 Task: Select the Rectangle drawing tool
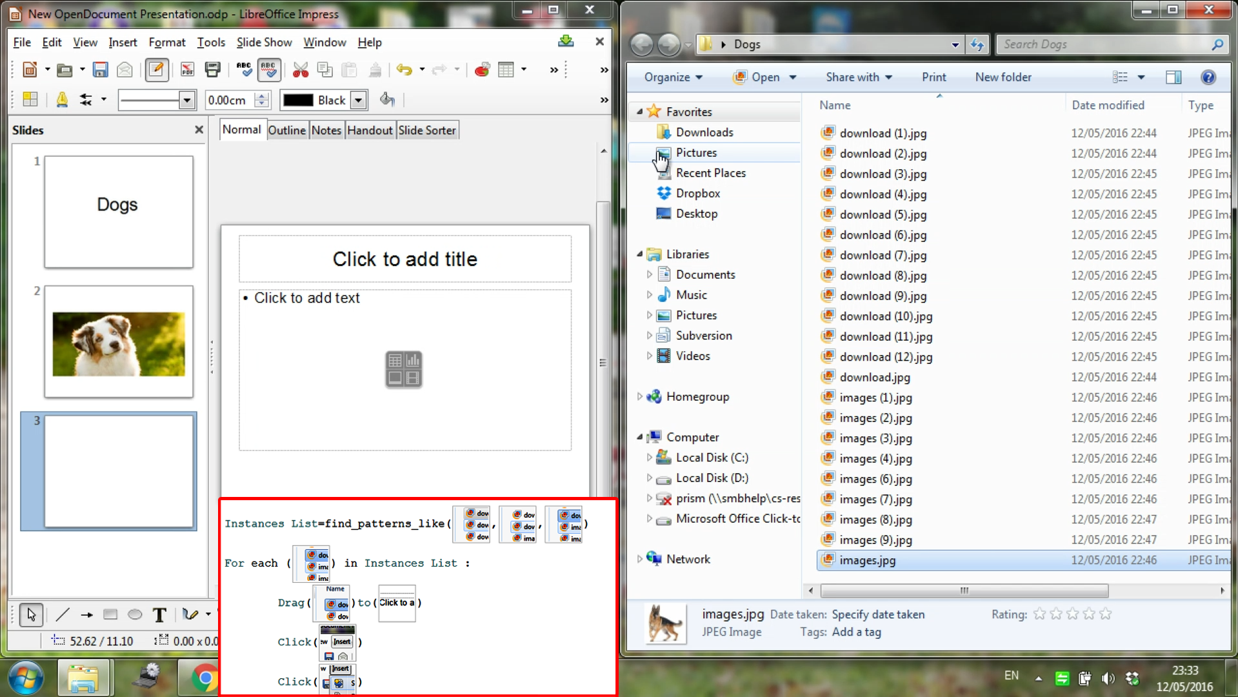coord(110,615)
